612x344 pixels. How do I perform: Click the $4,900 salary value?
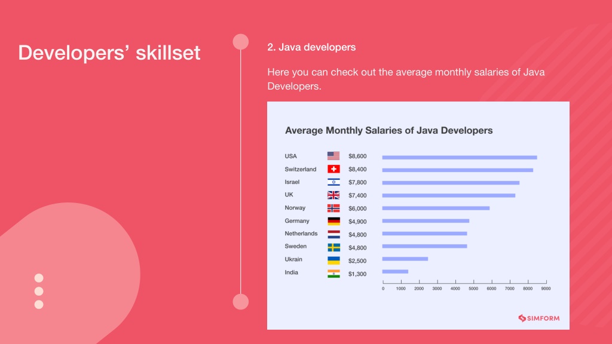click(x=357, y=222)
